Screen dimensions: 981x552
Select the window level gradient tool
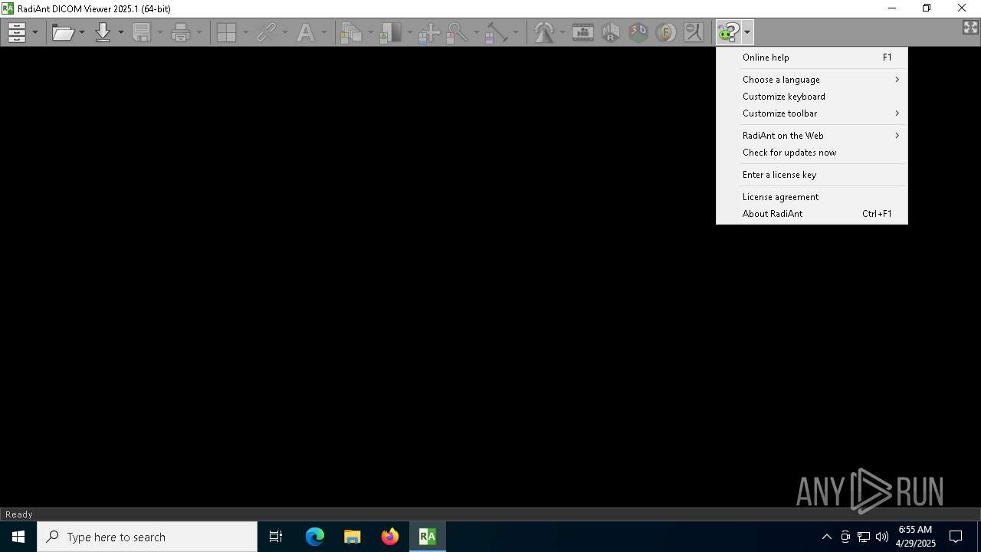pyautogui.click(x=391, y=32)
